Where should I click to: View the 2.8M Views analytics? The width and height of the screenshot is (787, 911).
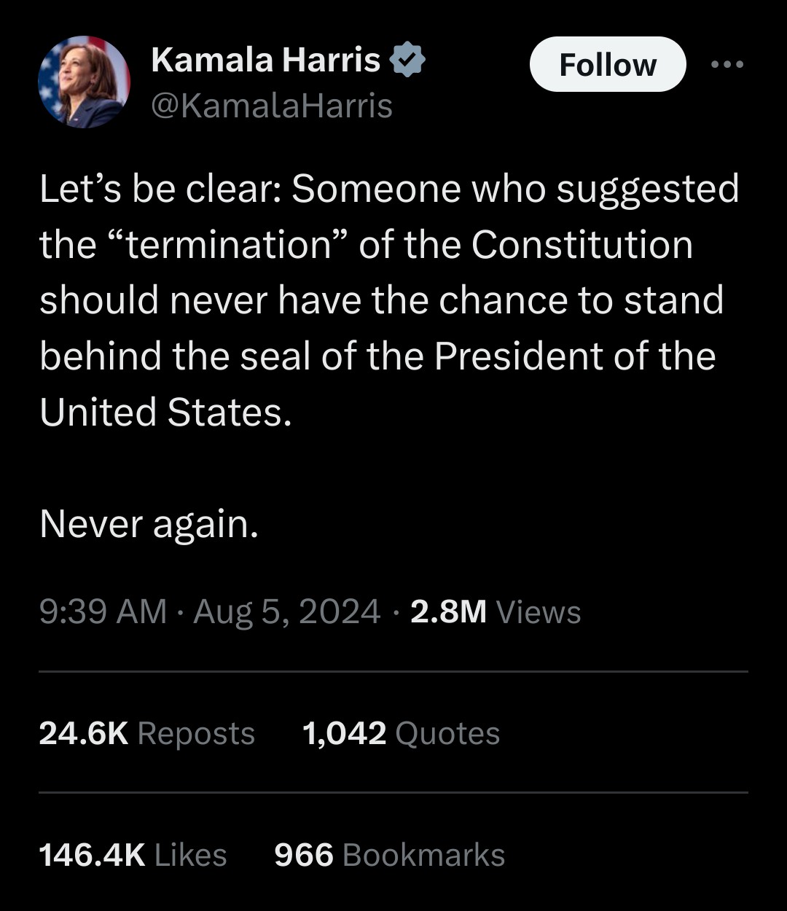point(496,611)
